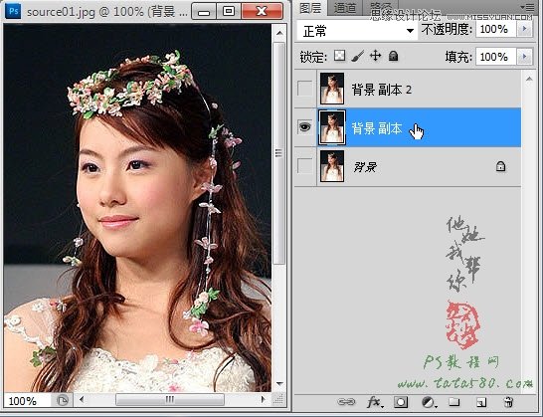Click the layers panel scroll up arrow
The width and height of the screenshot is (543, 417).
(529, 79)
